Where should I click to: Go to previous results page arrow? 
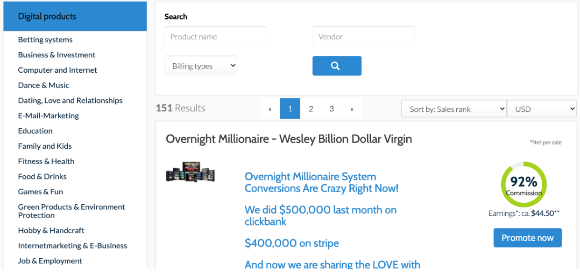[x=270, y=109]
